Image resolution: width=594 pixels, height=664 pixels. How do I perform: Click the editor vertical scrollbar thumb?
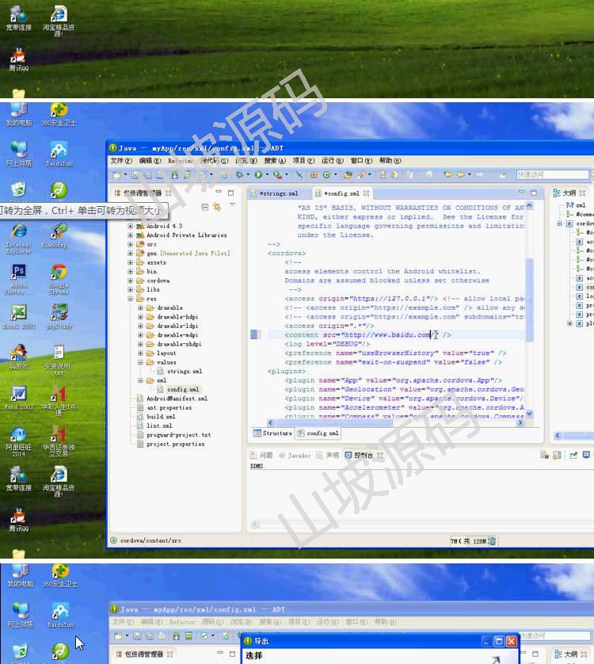click(x=529, y=299)
